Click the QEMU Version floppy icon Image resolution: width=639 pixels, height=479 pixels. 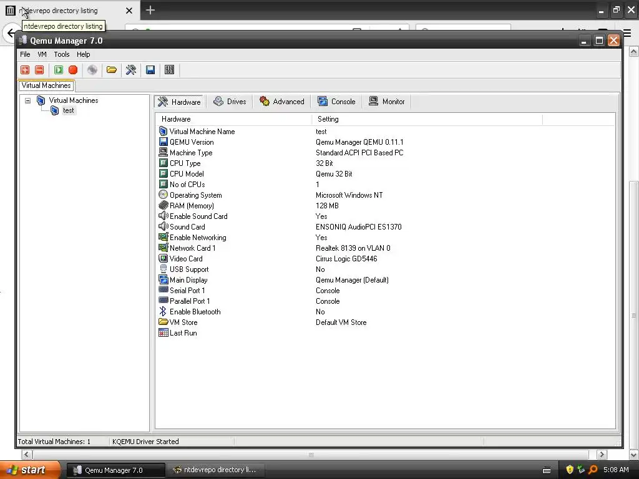coord(163,142)
